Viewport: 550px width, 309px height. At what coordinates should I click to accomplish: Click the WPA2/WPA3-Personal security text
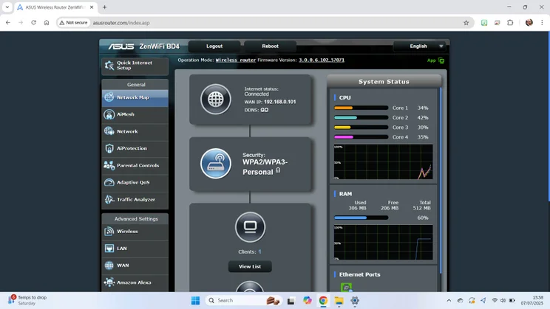pos(265,167)
